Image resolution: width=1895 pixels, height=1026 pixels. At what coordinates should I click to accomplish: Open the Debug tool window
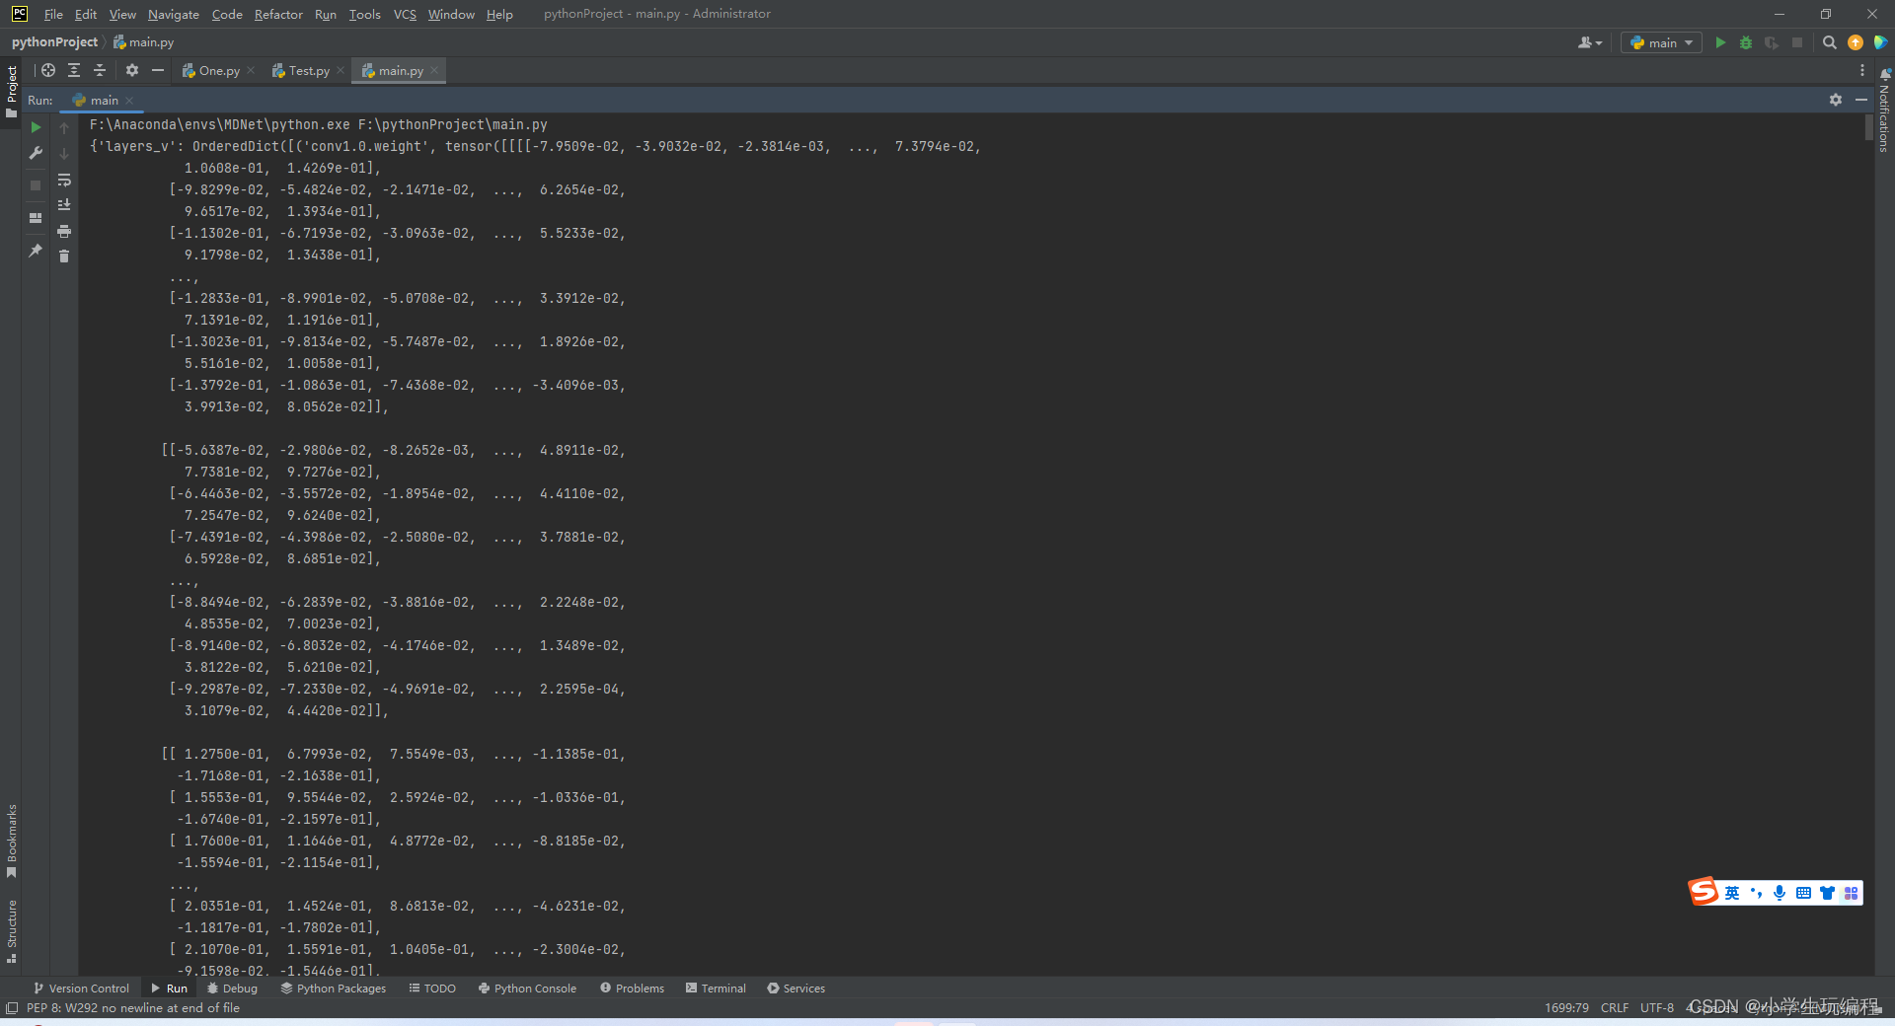click(x=232, y=988)
